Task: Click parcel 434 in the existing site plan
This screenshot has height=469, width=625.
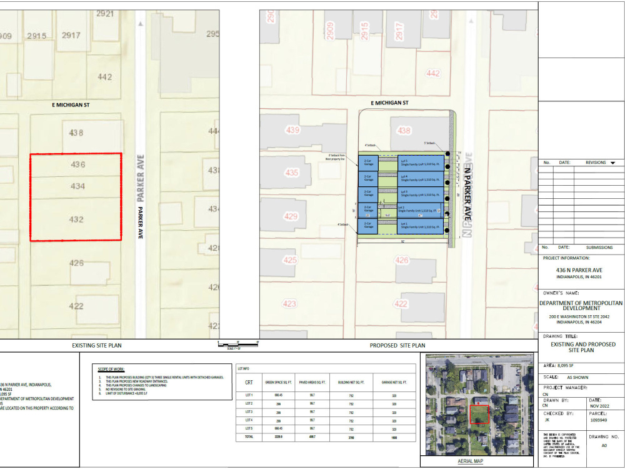Action: [77, 186]
